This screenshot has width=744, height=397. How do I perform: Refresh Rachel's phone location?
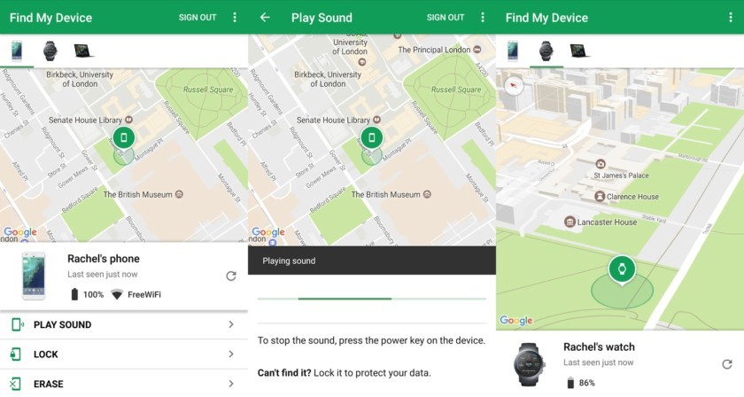point(231,276)
